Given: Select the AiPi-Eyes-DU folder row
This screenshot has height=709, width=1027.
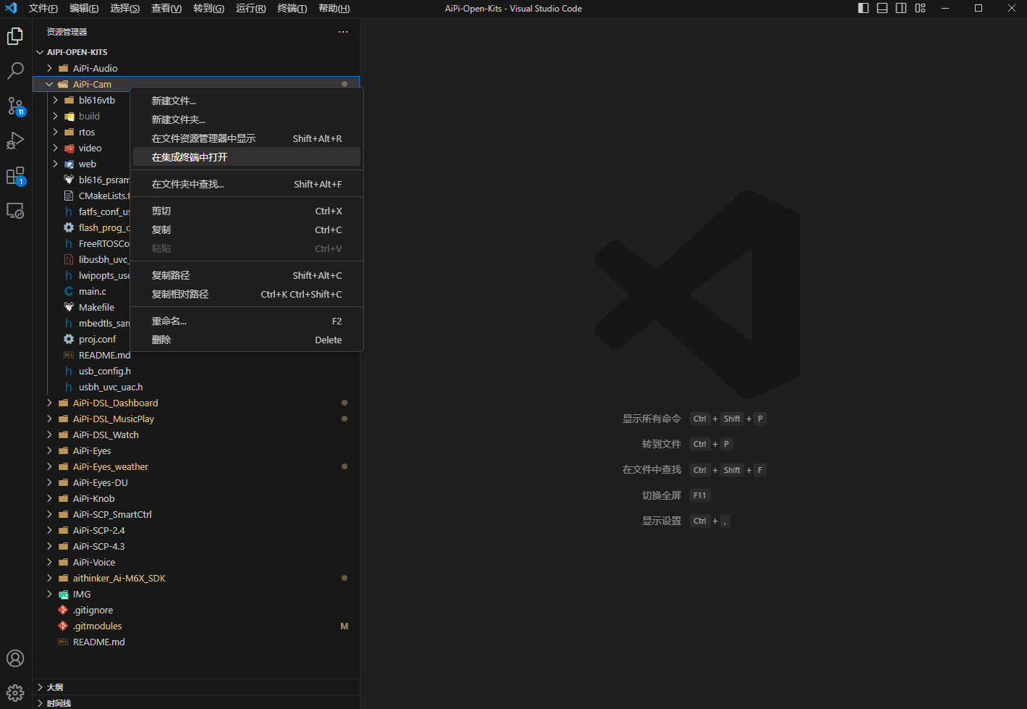Looking at the screenshot, I should pos(196,482).
